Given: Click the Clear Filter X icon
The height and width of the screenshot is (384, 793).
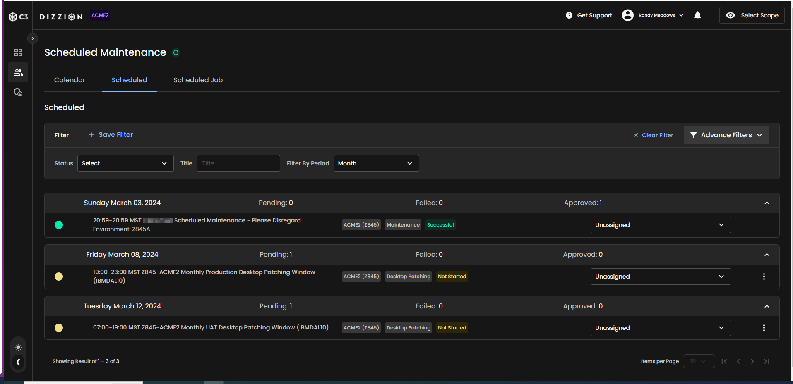Looking at the screenshot, I should coord(635,135).
